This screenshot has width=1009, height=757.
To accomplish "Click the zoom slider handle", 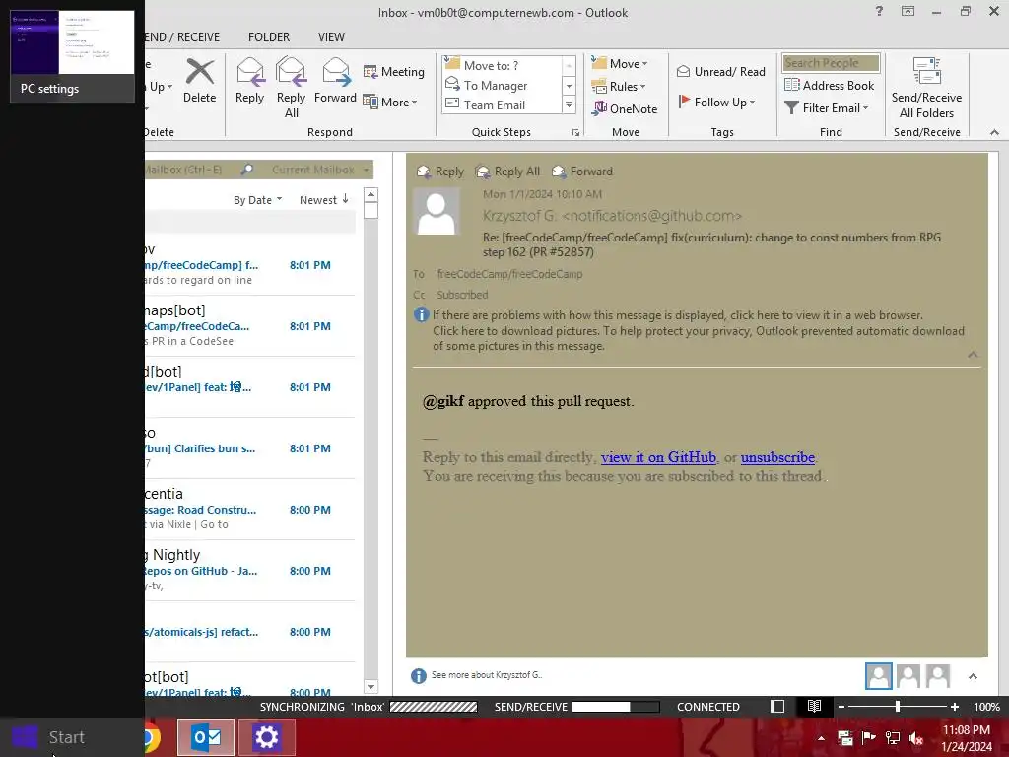I will pos(898,707).
